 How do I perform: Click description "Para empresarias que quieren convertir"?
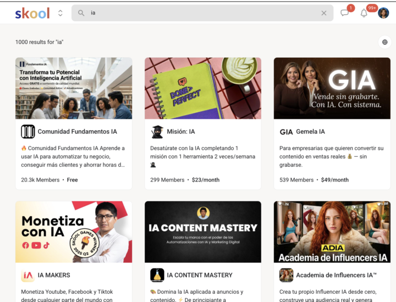point(331,156)
